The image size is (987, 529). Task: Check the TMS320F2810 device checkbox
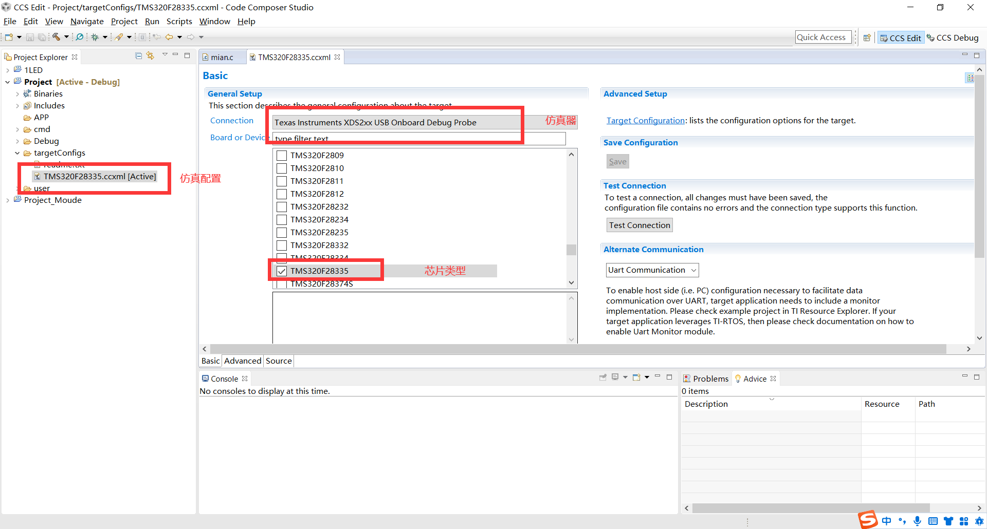click(282, 168)
